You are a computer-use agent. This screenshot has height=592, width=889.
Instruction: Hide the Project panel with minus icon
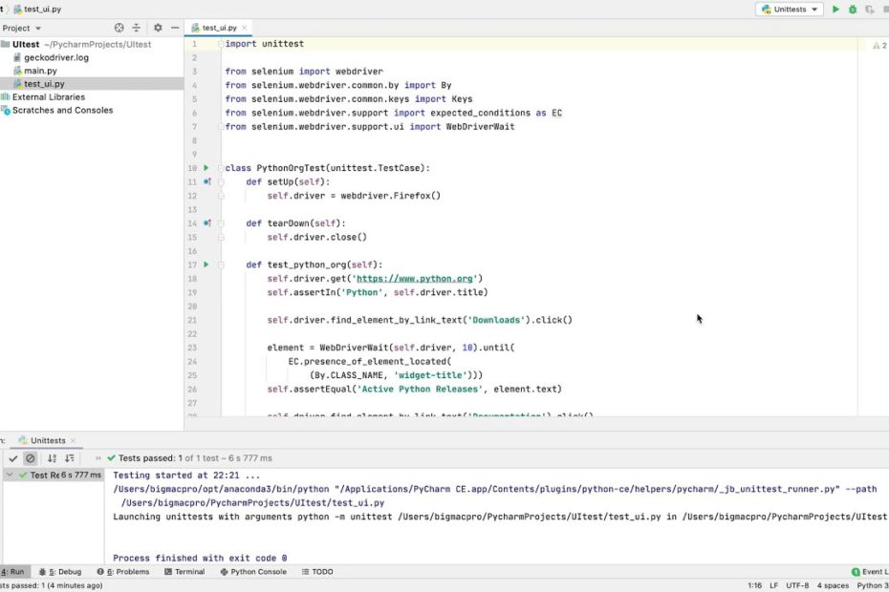(174, 28)
